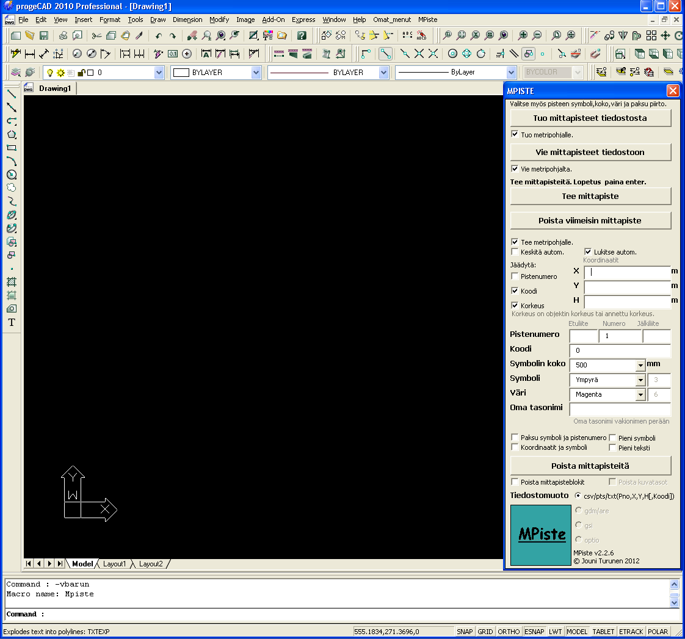Click the Koodi value input field
This screenshot has width=685, height=639.
[x=620, y=350]
